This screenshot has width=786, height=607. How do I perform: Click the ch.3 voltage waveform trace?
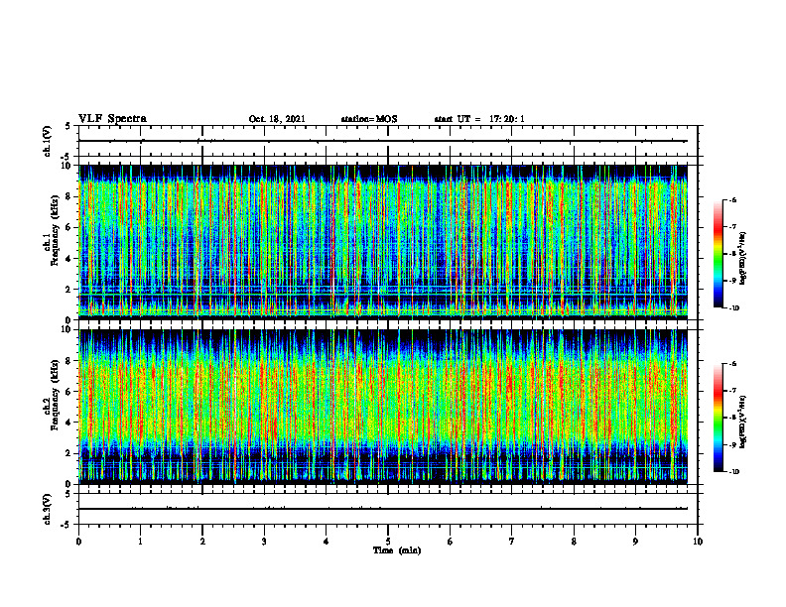[383, 509]
